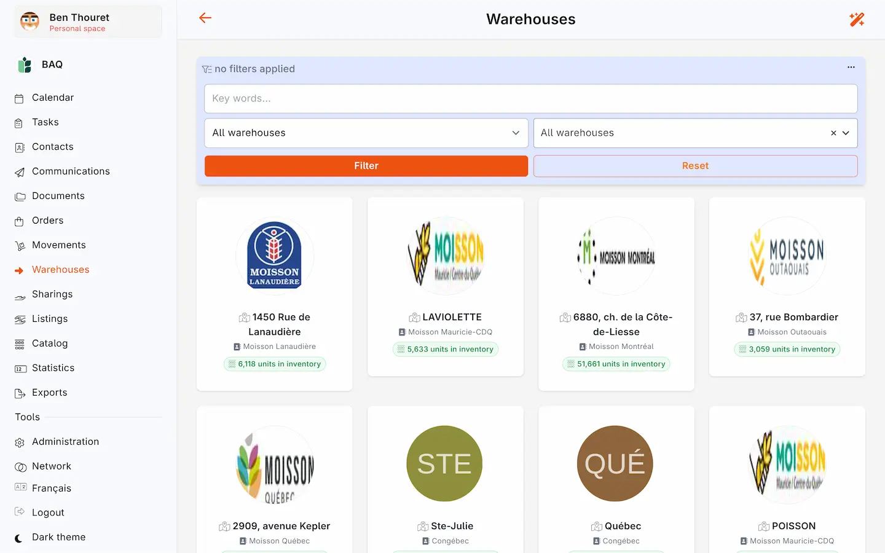Screen dimensions: 885x553
Task: Expand the second All warehouses dropdown arrow
Action: (x=846, y=133)
